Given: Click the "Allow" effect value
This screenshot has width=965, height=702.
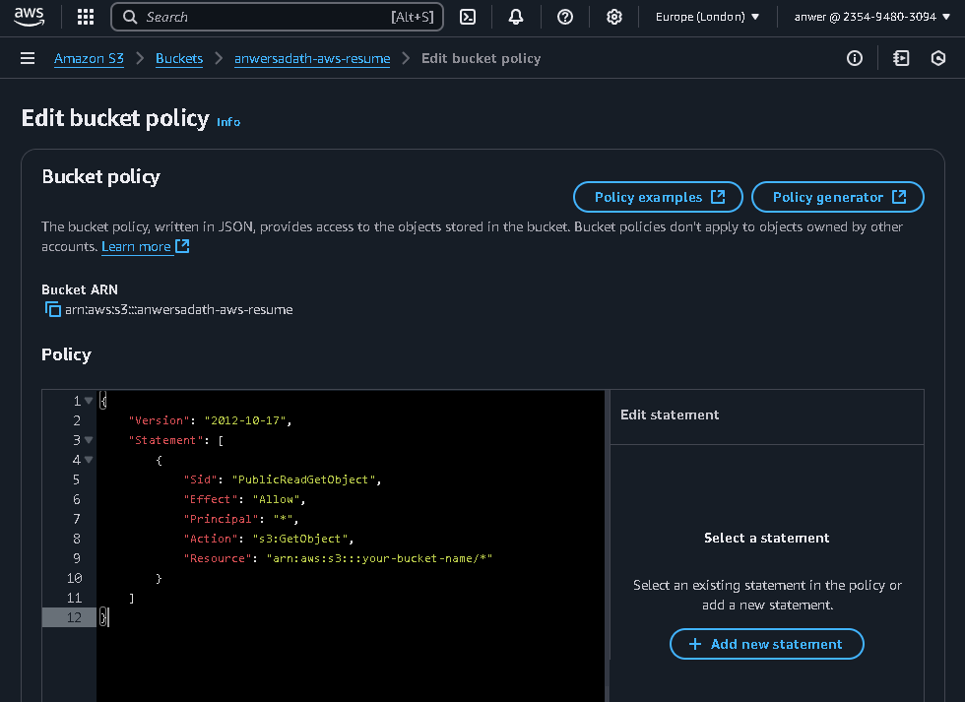Looking at the screenshot, I should point(277,499).
